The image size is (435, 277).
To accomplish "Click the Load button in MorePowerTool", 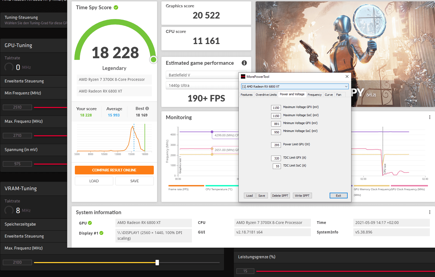I will point(250,196).
